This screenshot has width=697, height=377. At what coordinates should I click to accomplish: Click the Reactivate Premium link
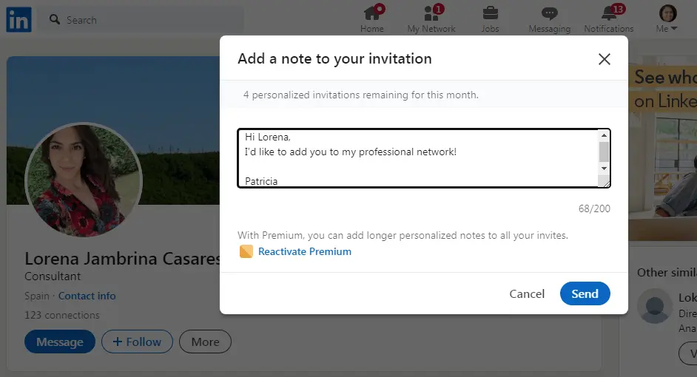(304, 252)
